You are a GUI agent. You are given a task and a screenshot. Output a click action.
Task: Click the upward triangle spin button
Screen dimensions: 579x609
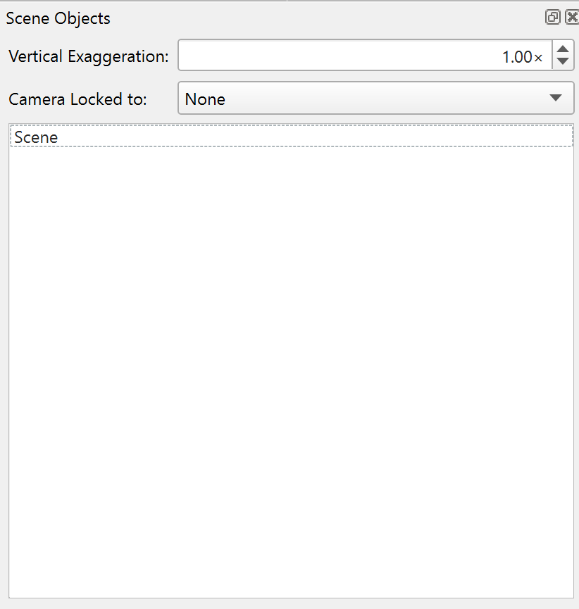click(x=562, y=49)
